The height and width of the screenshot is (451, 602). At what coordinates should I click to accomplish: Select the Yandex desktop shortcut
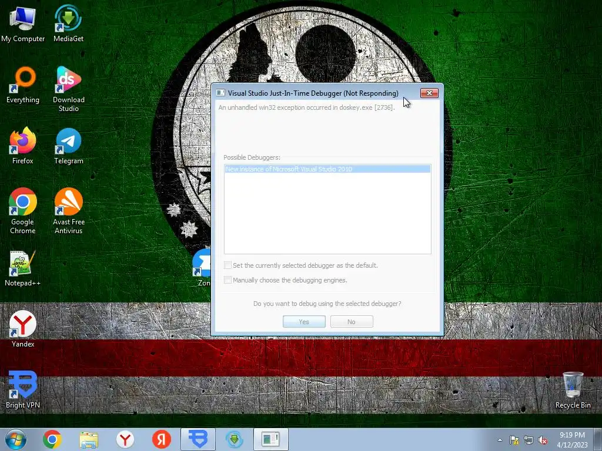[23, 329]
